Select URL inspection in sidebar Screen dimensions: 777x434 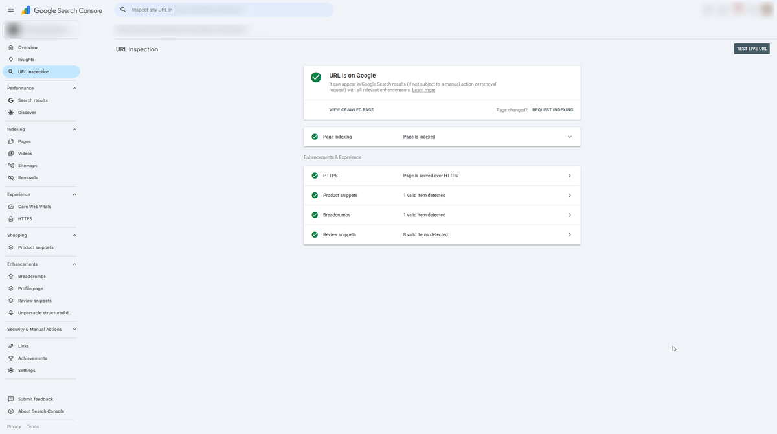[41, 72]
